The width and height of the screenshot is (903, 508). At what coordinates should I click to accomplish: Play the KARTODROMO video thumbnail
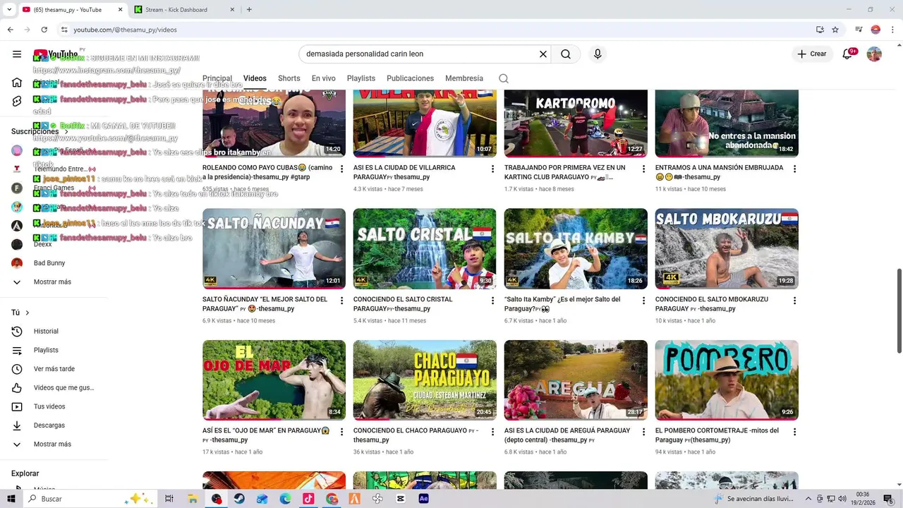click(576, 123)
